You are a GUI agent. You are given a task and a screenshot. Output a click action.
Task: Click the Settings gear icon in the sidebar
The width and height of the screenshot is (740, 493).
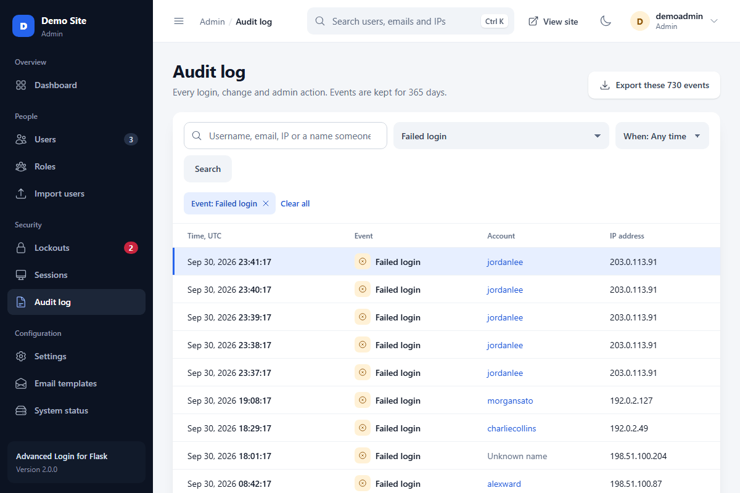(21, 356)
